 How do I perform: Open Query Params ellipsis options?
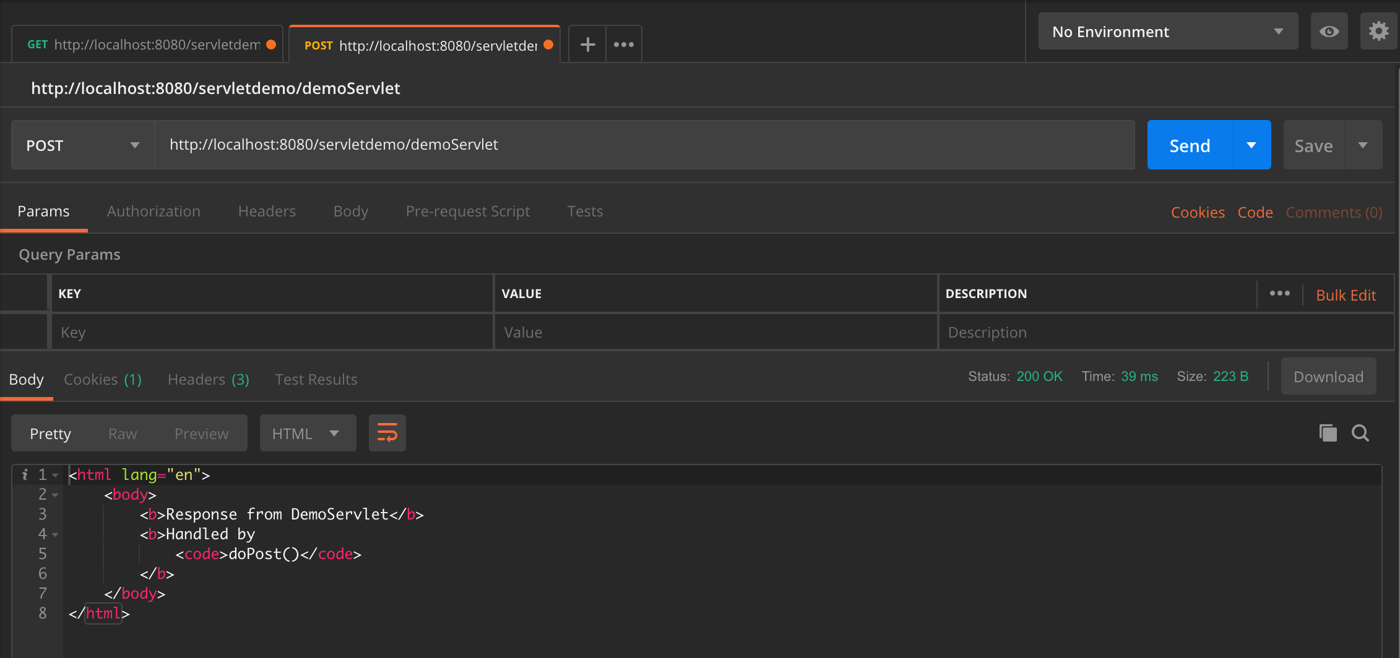coord(1280,293)
